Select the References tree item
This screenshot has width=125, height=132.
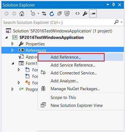tap(36, 50)
